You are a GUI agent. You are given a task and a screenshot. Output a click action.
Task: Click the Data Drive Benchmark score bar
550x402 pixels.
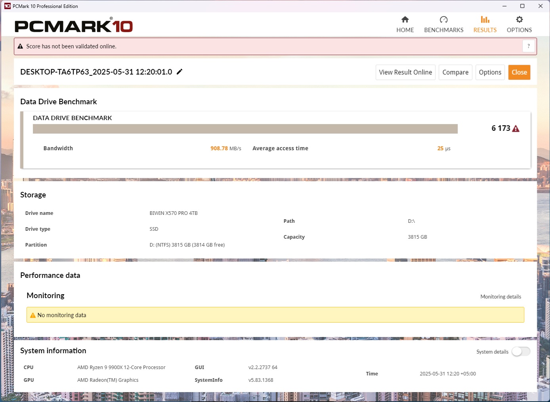(x=245, y=129)
